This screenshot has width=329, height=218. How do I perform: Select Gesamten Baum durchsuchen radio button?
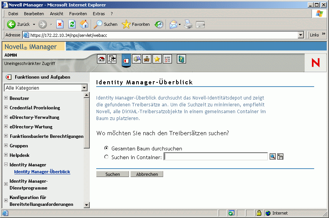(106, 148)
